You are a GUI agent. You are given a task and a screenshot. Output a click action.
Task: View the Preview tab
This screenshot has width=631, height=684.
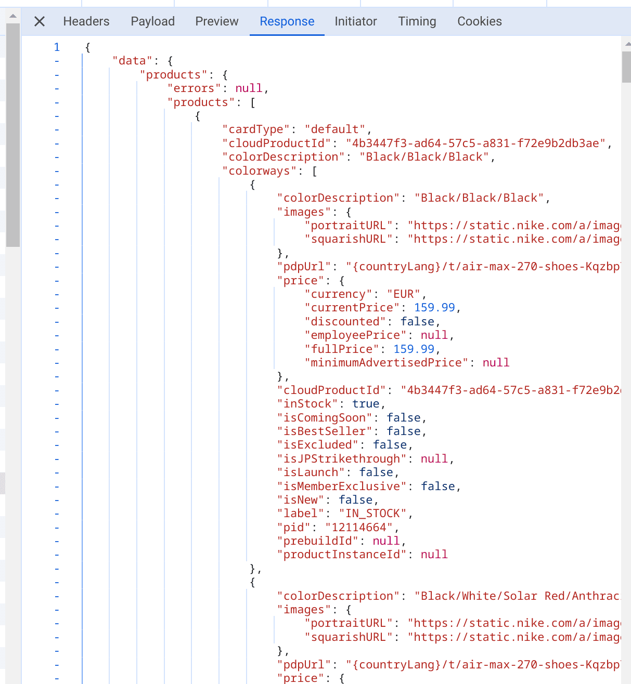tap(216, 21)
